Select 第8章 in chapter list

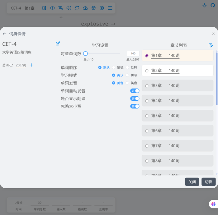coord(178,161)
